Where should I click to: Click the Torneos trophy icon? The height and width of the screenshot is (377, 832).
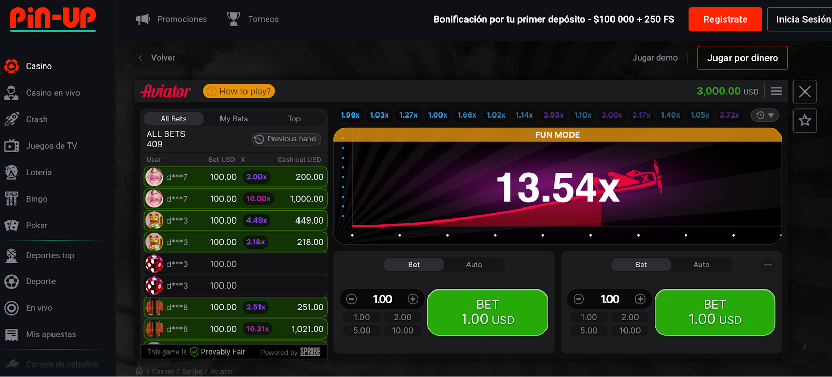point(233,19)
